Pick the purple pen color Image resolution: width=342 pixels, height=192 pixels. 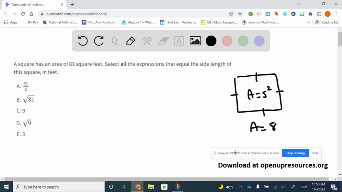[x=259, y=41]
